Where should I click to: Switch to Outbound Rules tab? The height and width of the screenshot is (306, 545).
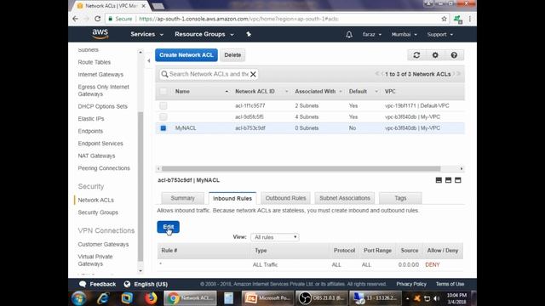[x=285, y=198]
